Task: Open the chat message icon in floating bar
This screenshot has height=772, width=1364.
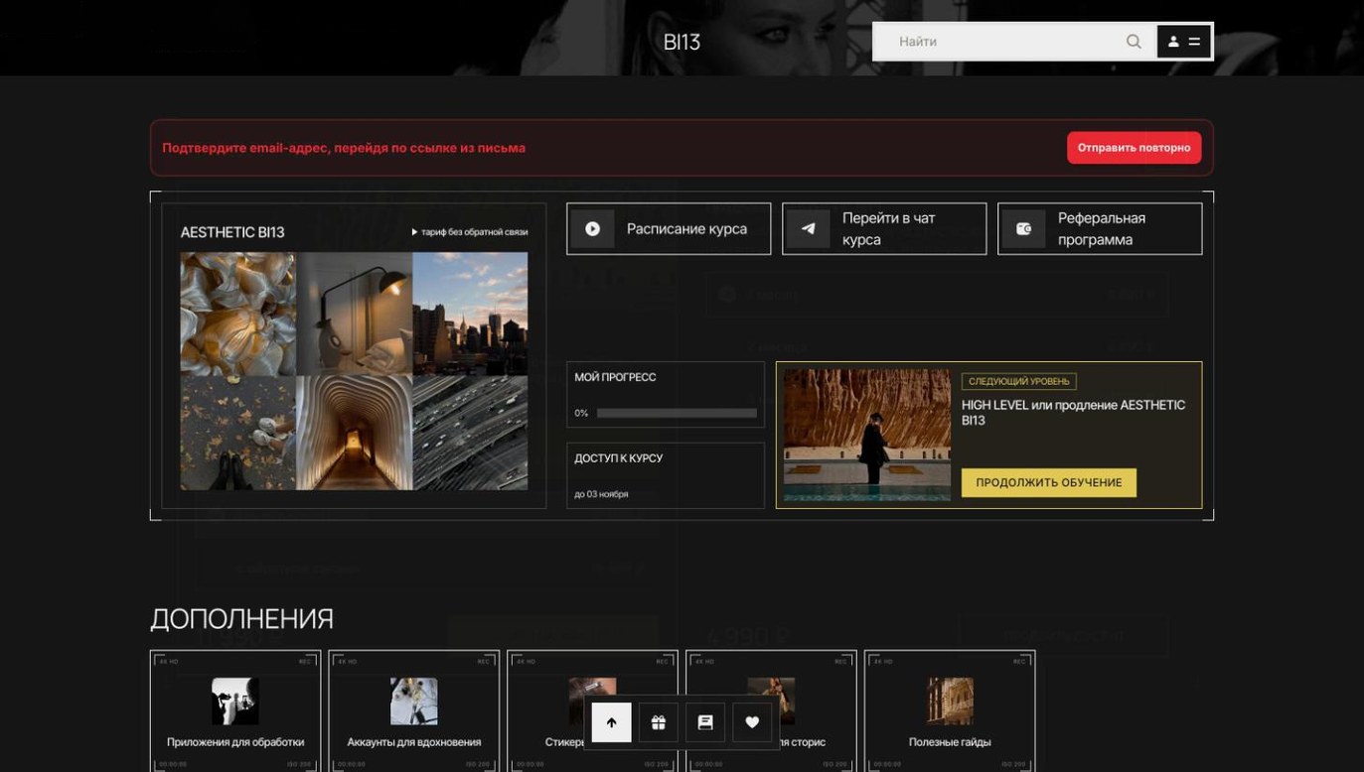Action: (x=705, y=722)
